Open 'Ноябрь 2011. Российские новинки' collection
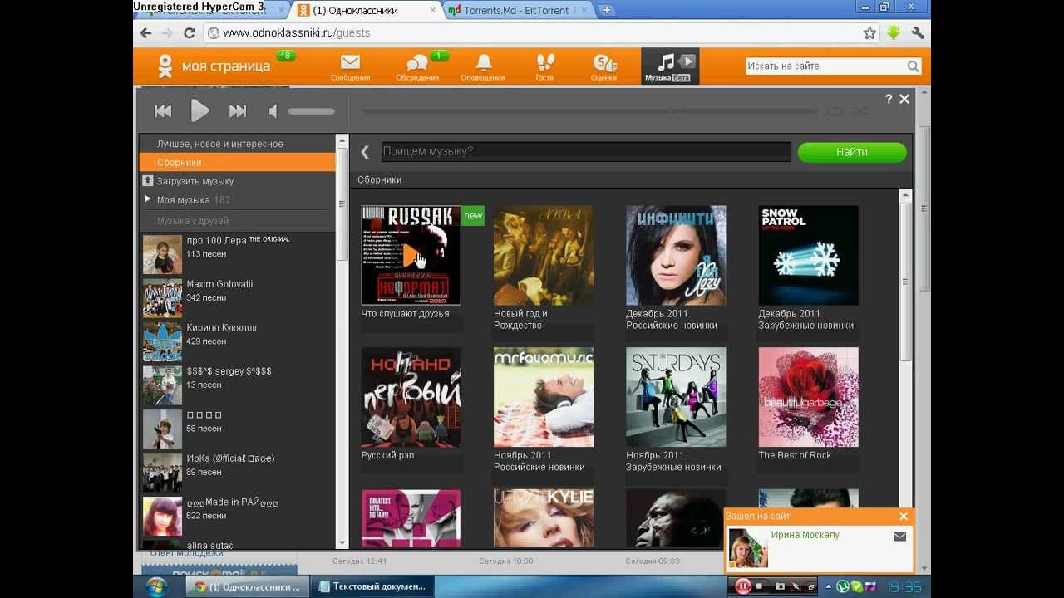1064x598 pixels. pos(544,397)
